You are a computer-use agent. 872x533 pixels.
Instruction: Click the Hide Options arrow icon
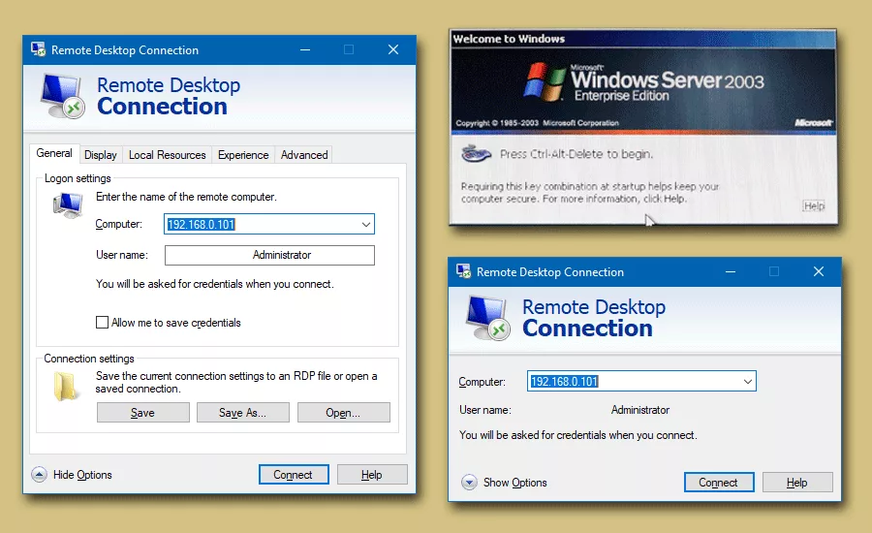(39, 475)
